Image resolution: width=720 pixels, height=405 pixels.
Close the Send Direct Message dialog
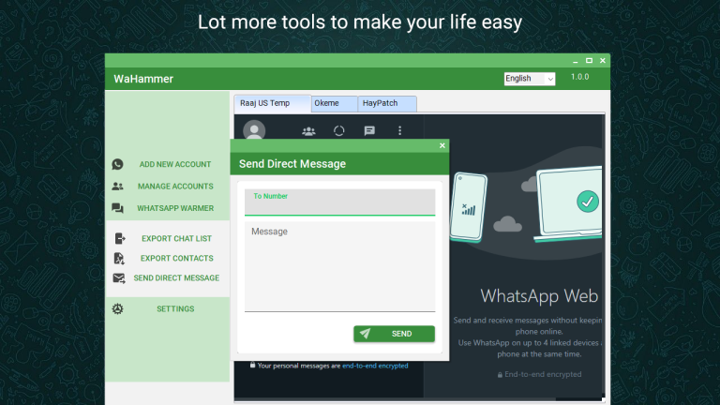pyautogui.click(x=442, y=146)
